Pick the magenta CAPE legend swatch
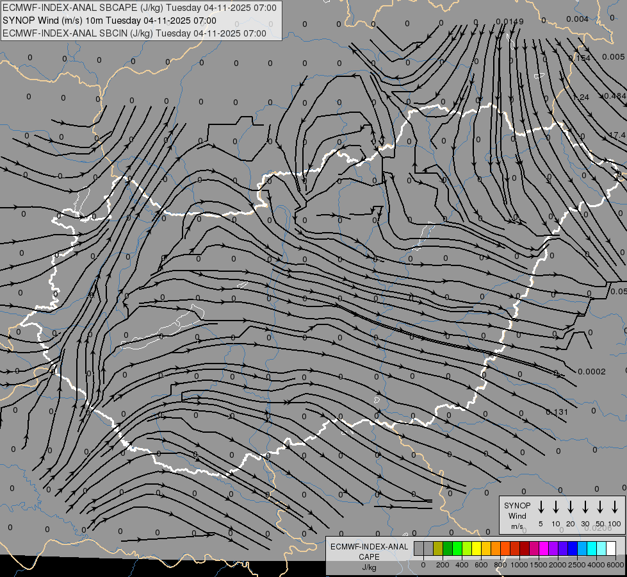The height and width of the screenshot is (577, 627). coord(544,548)
